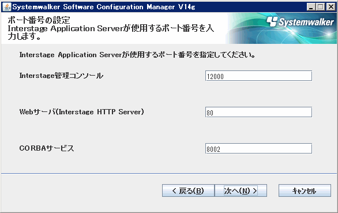This screenshot has width=338, height=213.
Task: Click the Systemwalker logo emblem
Action: (x=272, y=21)
